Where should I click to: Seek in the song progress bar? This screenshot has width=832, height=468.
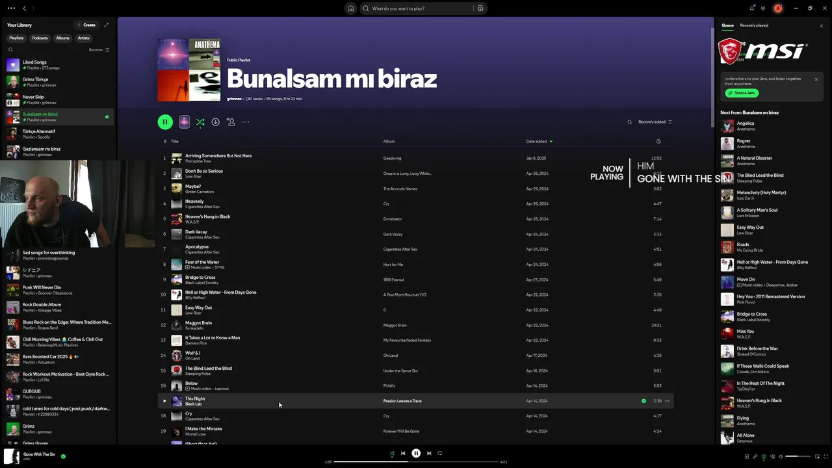click(x=416, y=461)
